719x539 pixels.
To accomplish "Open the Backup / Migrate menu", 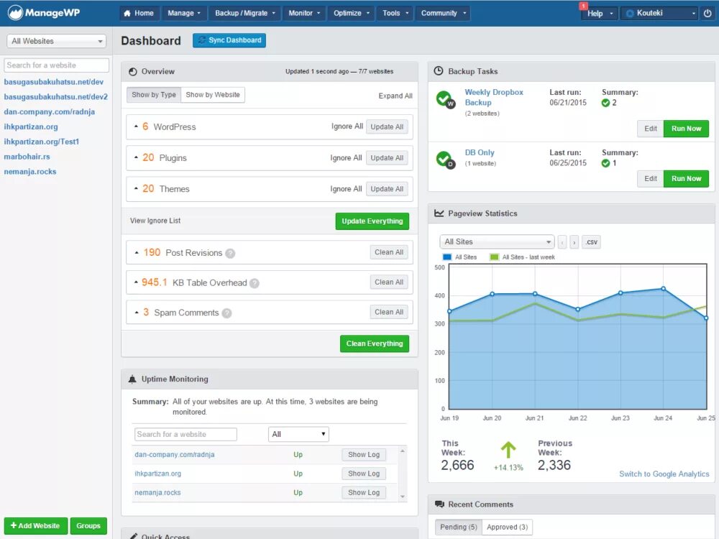I will [245, 13].
